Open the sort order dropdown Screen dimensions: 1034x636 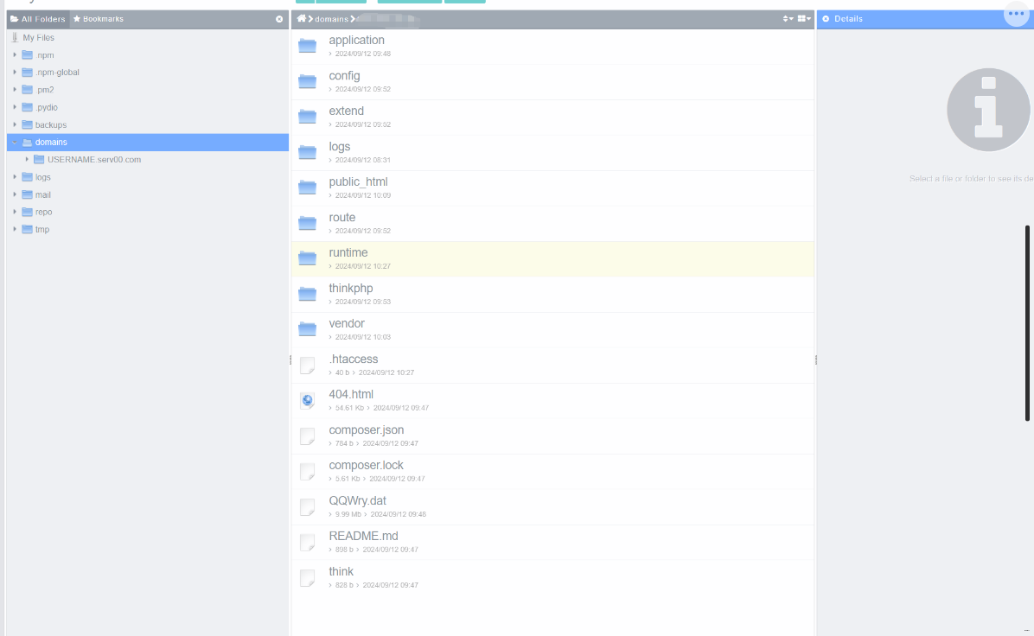788,18
